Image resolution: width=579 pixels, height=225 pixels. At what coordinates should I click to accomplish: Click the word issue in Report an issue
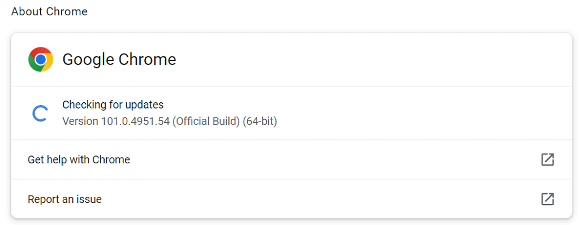click(90, 200)
